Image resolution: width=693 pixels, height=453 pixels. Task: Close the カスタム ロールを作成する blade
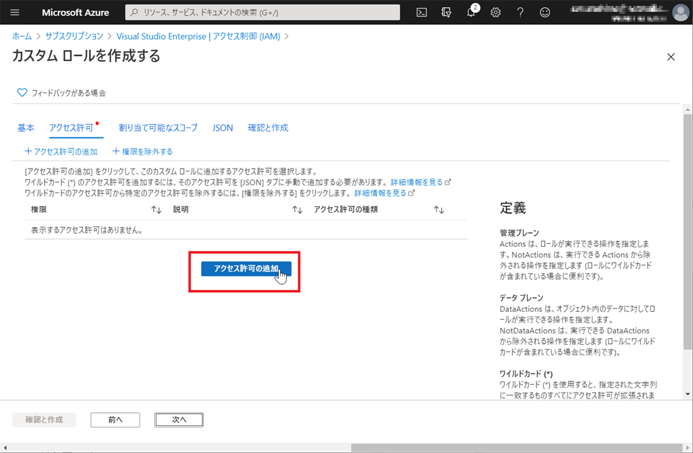[671, 57]
